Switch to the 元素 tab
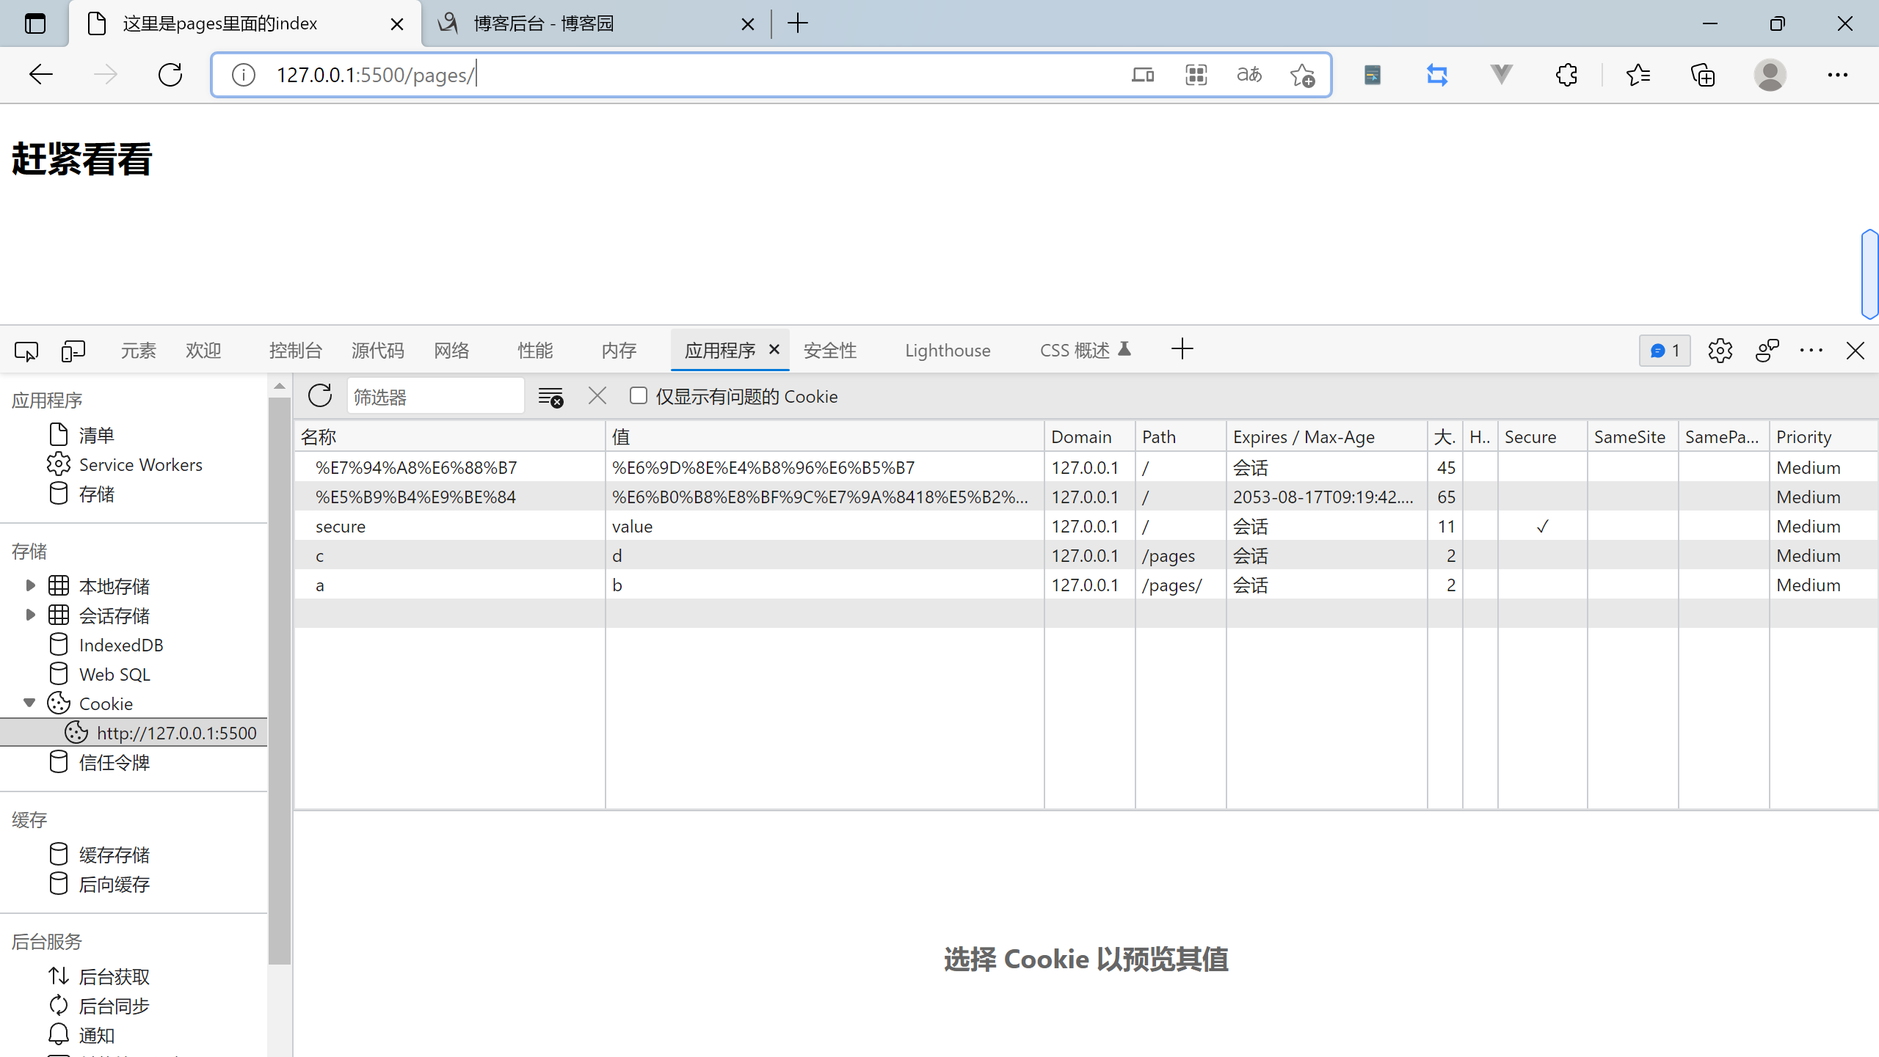Viewport: 1879px width, 1057px height. coord(138,351)
